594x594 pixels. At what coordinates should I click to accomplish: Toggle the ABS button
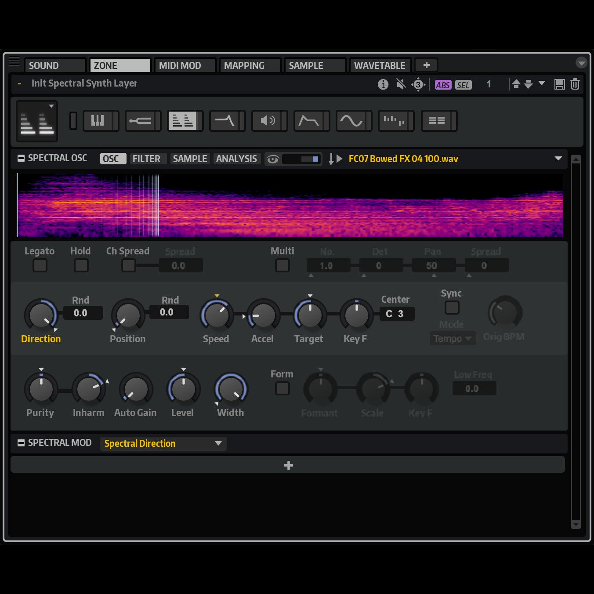(443, 85)
